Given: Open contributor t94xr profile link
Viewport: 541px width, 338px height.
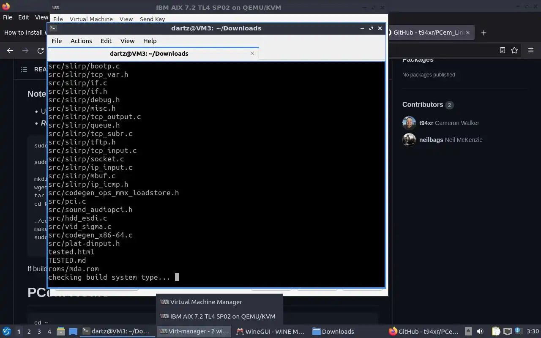Looking at the screenshot, I should click(x=426, y=123).
